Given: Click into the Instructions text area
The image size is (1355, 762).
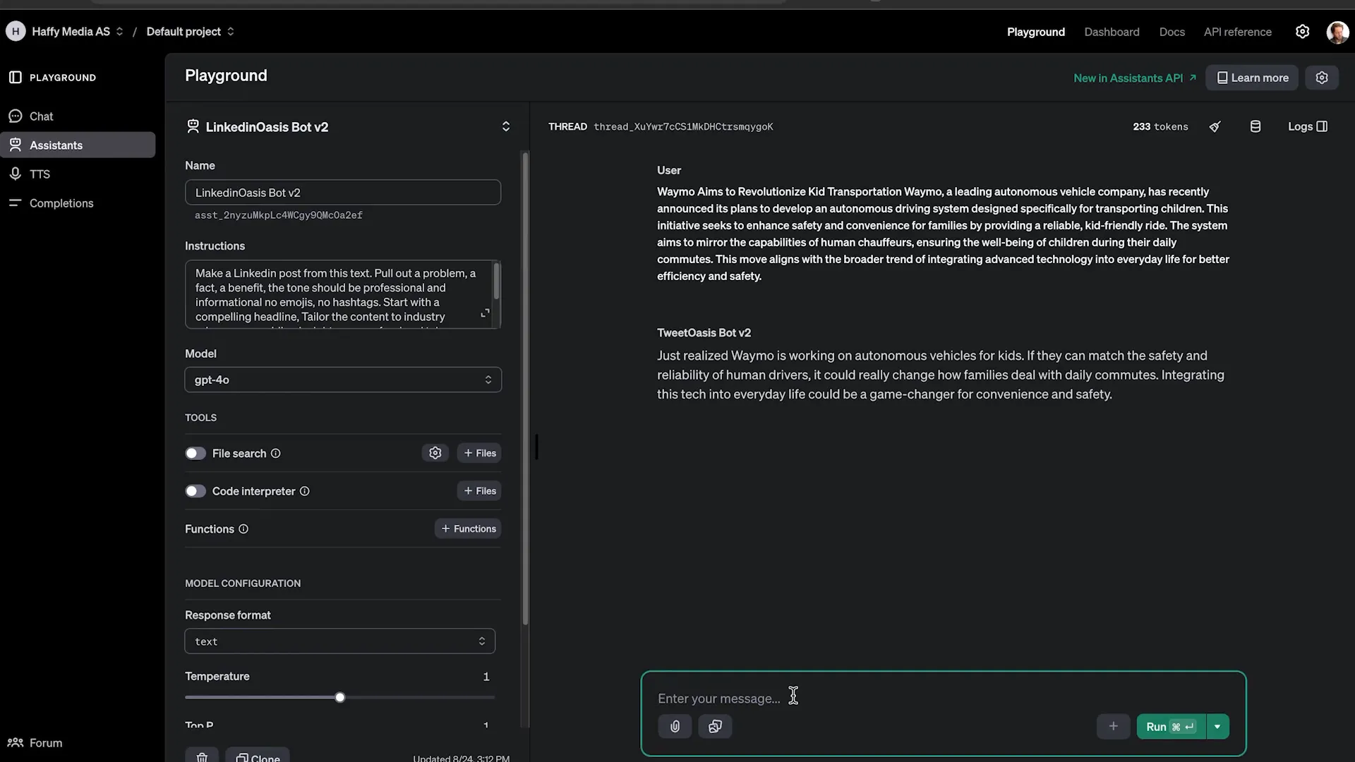Looking at the screenshot, I should pyautogui.click(x=343, y=294).
